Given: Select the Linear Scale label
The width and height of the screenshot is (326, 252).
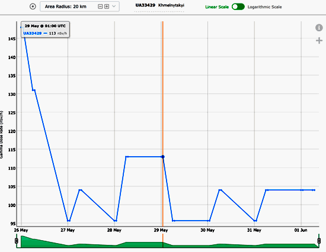Looking at the screenshot, I should [x=217, y=7].
